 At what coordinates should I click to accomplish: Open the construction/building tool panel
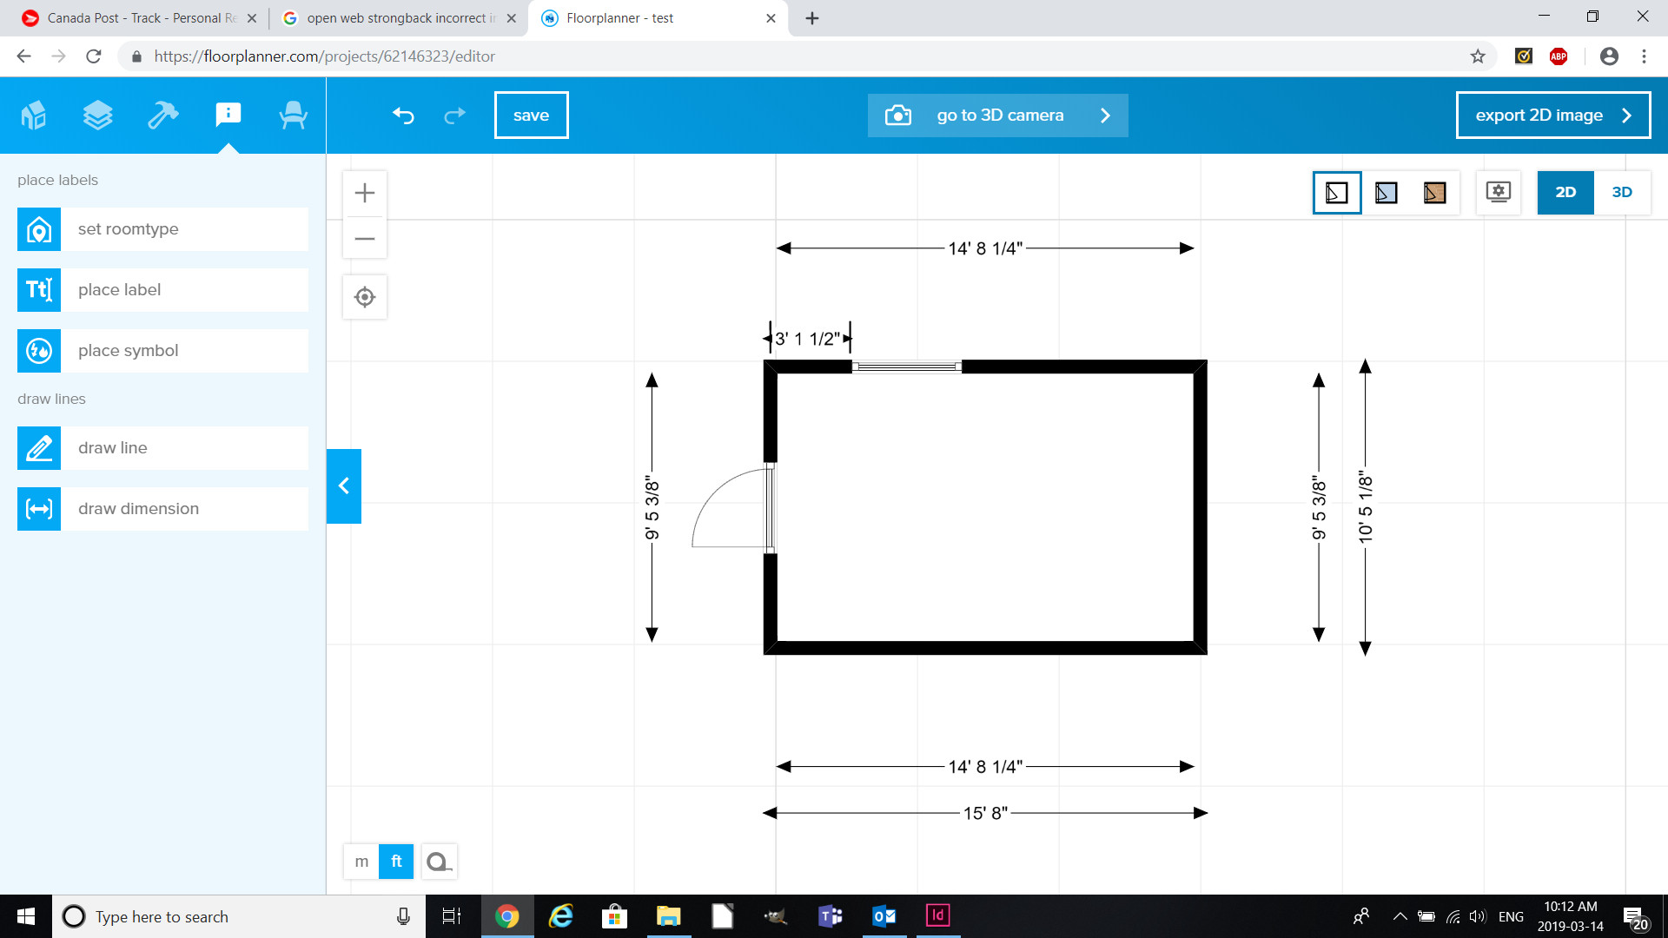[x=35, y=115]
